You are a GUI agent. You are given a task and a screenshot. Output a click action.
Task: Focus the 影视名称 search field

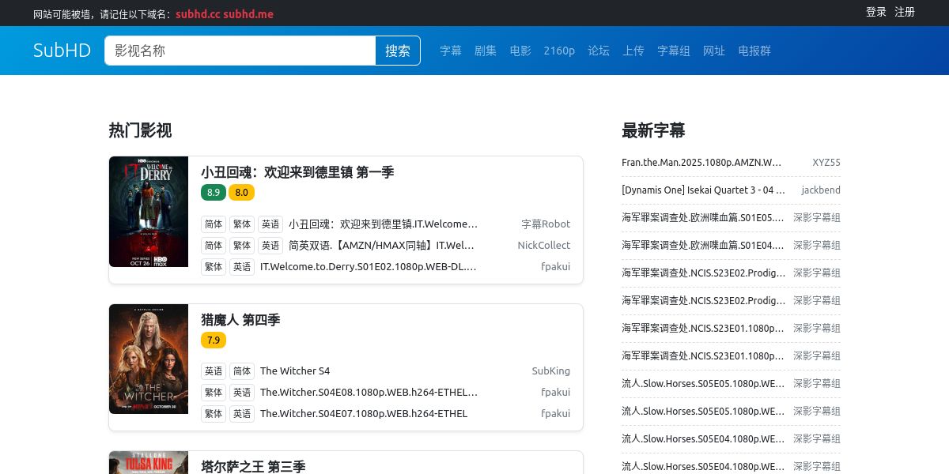coord(240,51)
